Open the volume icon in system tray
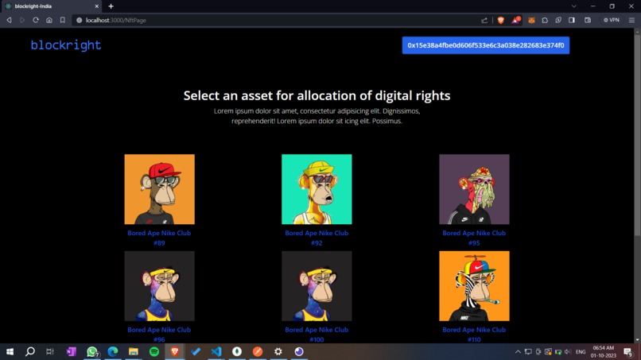641x360 pixels. tap(568, 351)
